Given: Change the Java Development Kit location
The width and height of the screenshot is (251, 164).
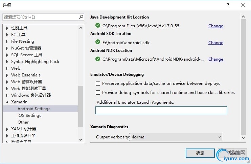Looking at the screenshot, I should click(215, 26).
